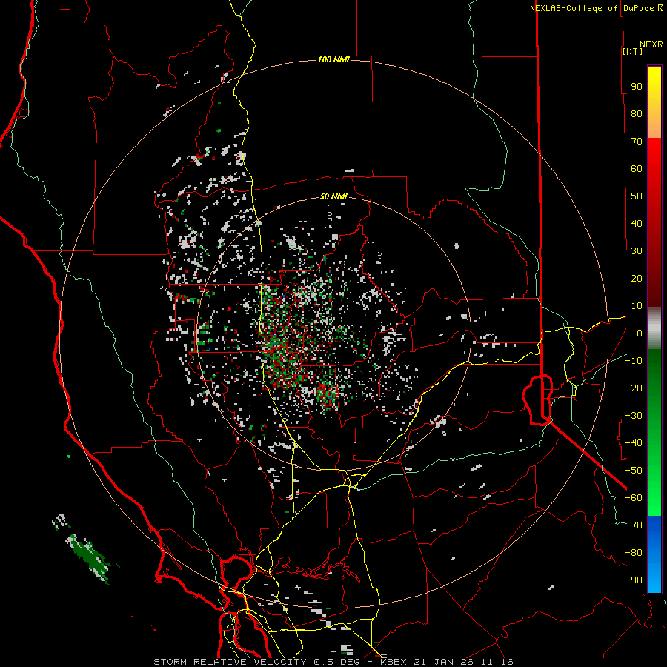The width and height of the screenshot is (667, 667).
Task: Click the -20 value on the velocity scale
Action: pos(634,388)
